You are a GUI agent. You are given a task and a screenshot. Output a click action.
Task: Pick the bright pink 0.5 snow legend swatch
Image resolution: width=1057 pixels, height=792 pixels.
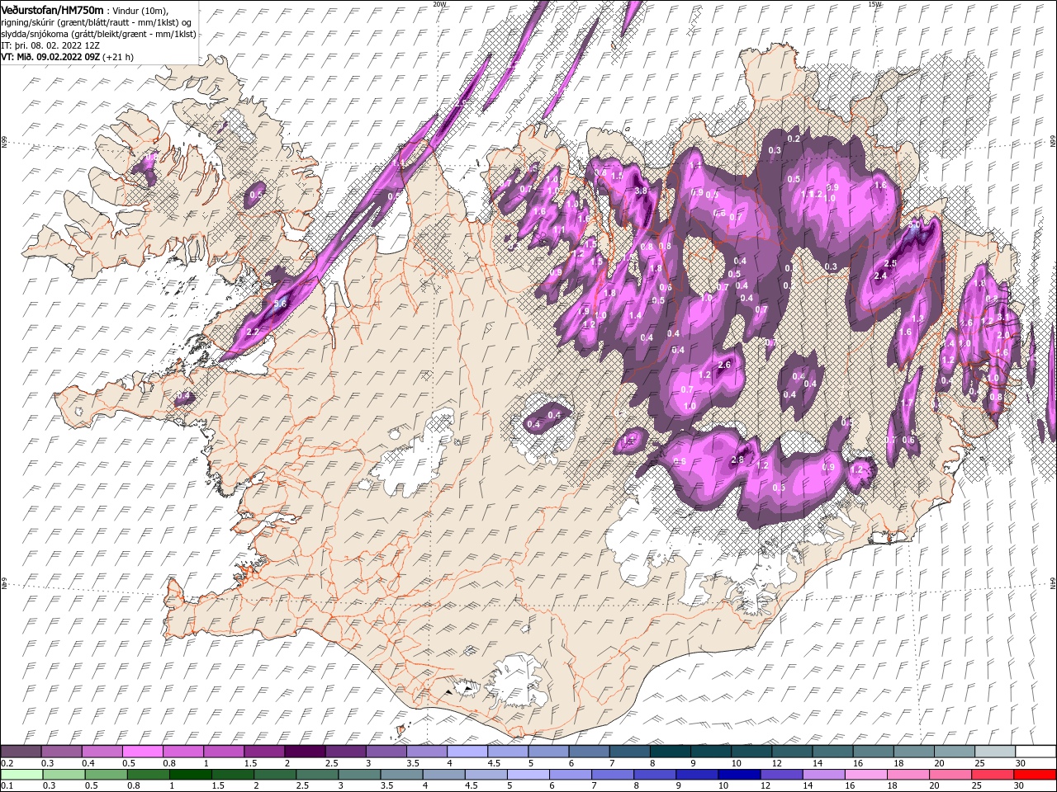coord(142,752)
